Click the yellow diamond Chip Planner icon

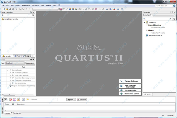pyautogui.click(x=76, y=9)
